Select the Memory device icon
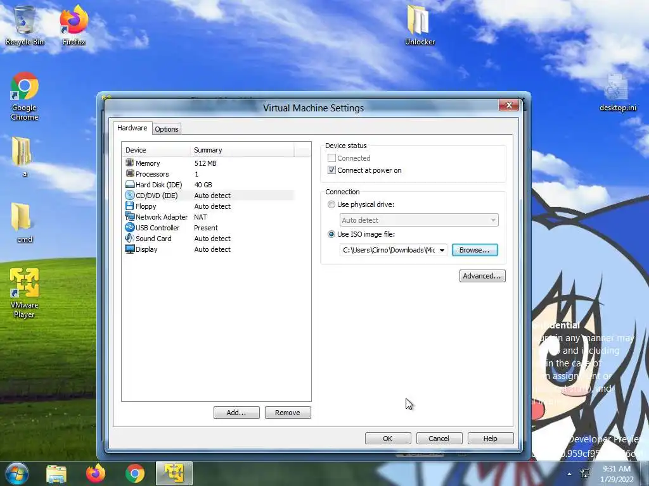The image size is (649, 486). [x=130, y=163]
